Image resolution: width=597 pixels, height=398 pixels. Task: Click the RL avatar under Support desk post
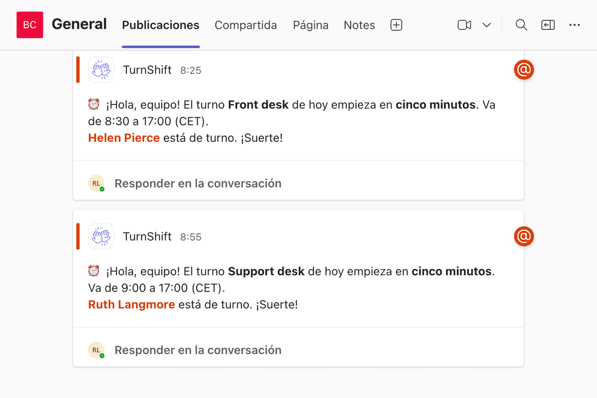96,350
